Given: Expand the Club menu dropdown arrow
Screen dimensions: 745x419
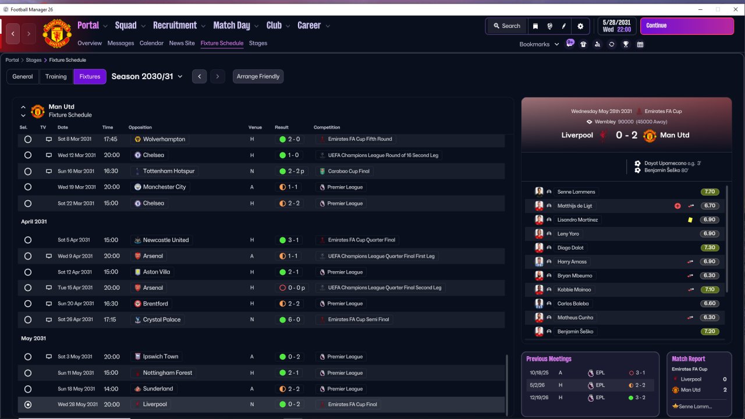Looking at the screenshot, I should [x=288, y=26].
